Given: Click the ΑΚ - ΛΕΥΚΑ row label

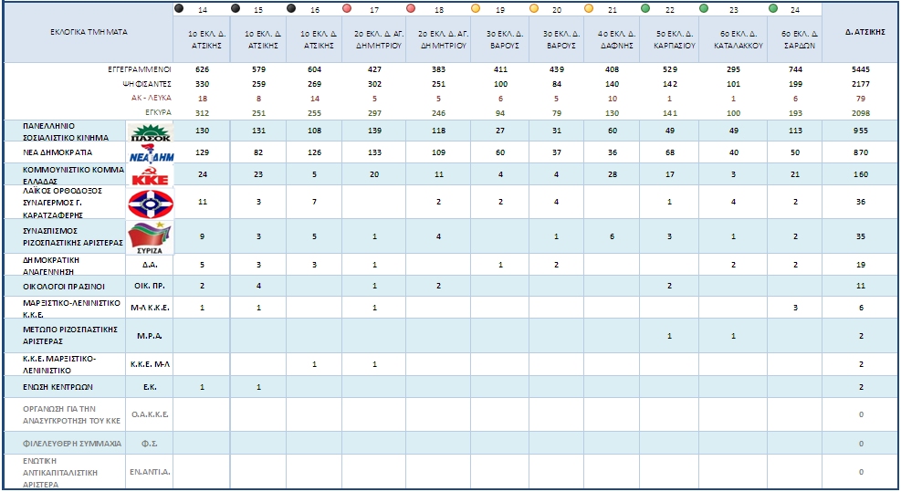Looking at the screenshot, I should point(152,98).
